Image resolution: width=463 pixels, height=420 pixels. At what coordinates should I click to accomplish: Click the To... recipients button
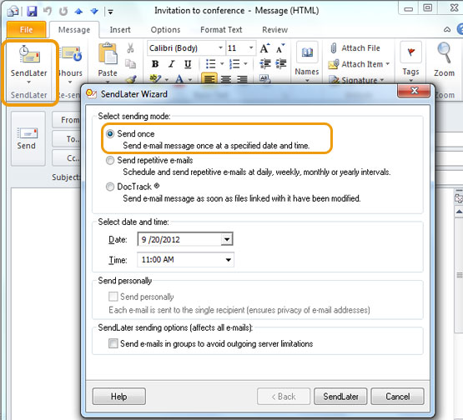pyautogui.click(x=67, y=138)
